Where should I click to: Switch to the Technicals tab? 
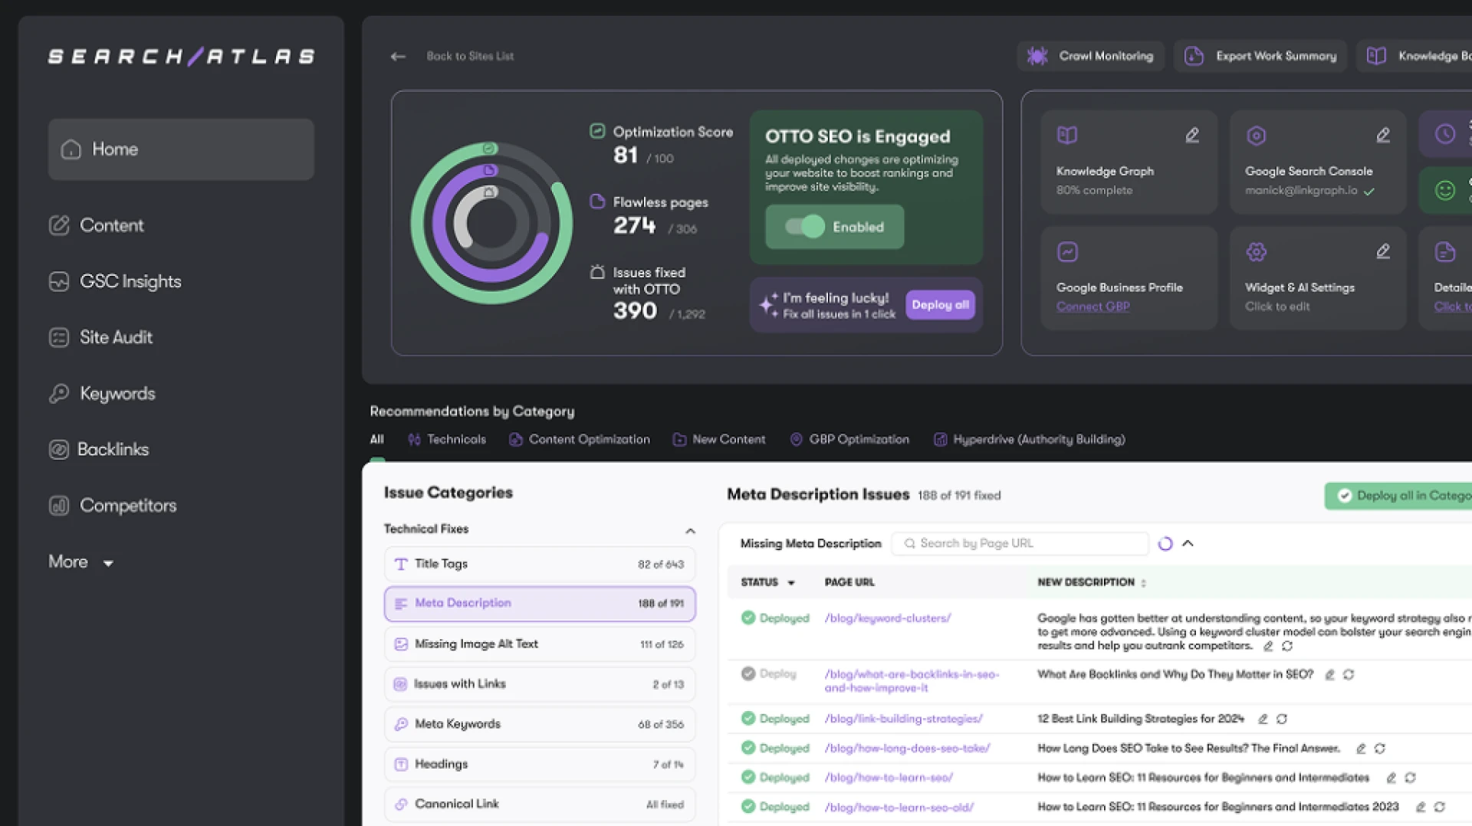pyautogui.click(x=448, y=439)
